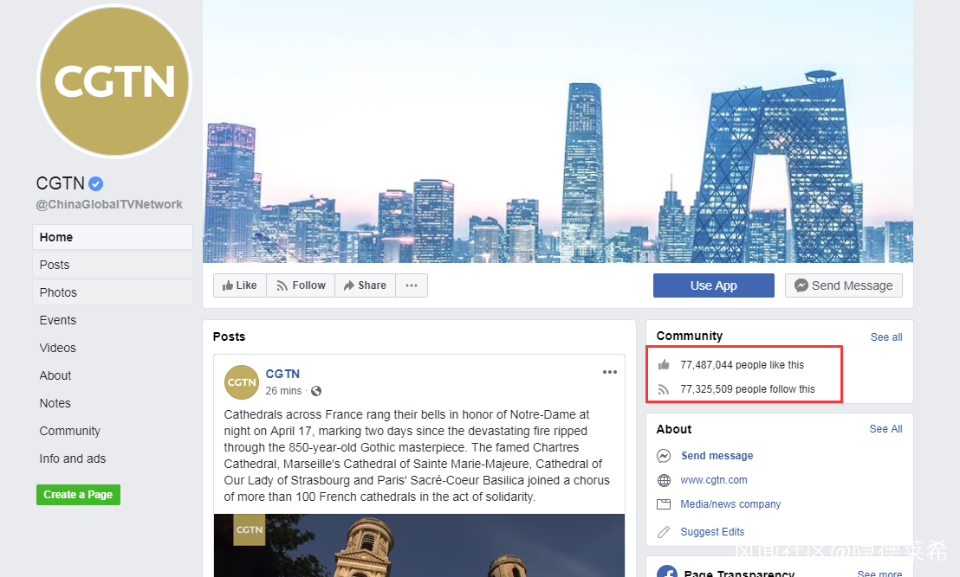Open the About section in the sidebar

pyautogui.click(x=55, y=375)
